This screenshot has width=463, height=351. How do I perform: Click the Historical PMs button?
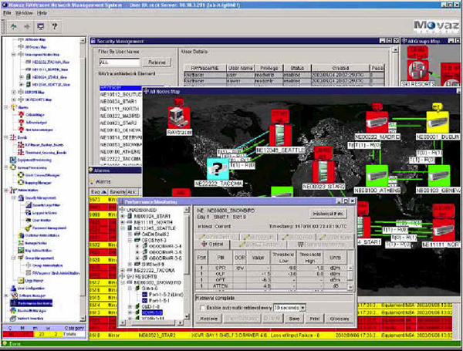(x=328, y=214)
